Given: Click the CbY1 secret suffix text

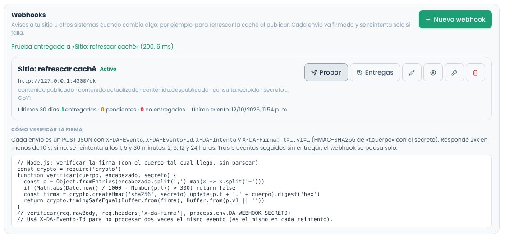Looking at the screenshot, I should (24, 98).
